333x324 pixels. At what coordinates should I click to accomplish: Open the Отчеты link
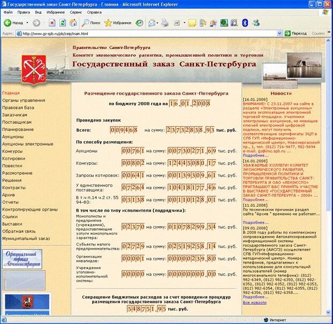[10, 202]
